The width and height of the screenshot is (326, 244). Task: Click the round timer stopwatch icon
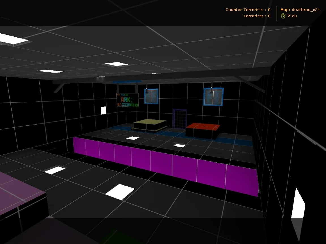[x=283, y=16]
